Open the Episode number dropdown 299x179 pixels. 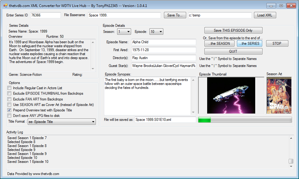[156, 32]
